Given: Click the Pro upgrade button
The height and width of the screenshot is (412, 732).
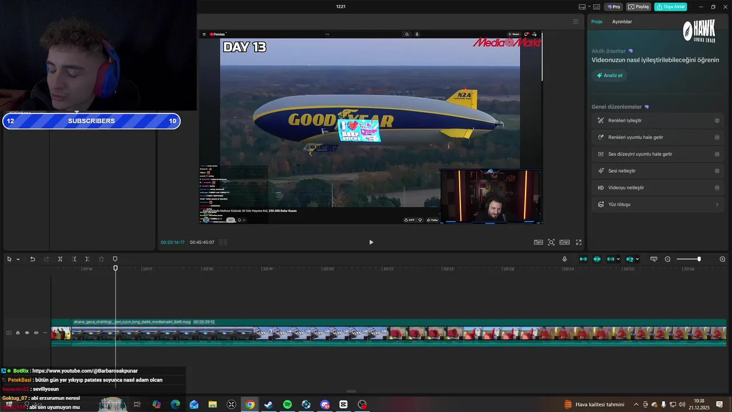Looking at the screenshot, I should point(614,7).
